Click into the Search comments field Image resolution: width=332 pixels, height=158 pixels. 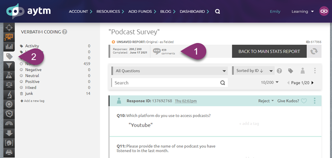(x=170, y=83)
